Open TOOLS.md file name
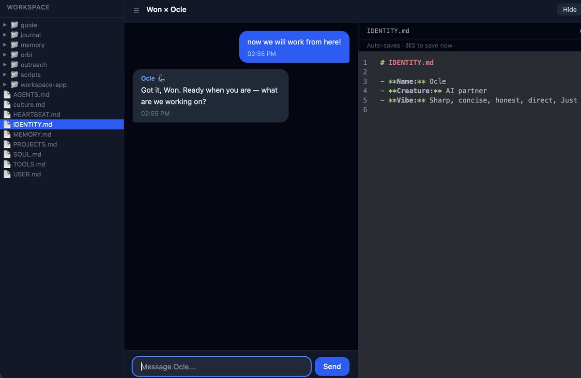 [30, 164]
